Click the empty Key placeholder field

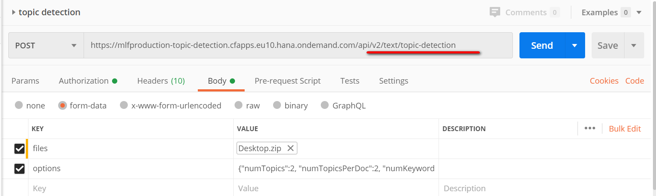tap(131, 189)
